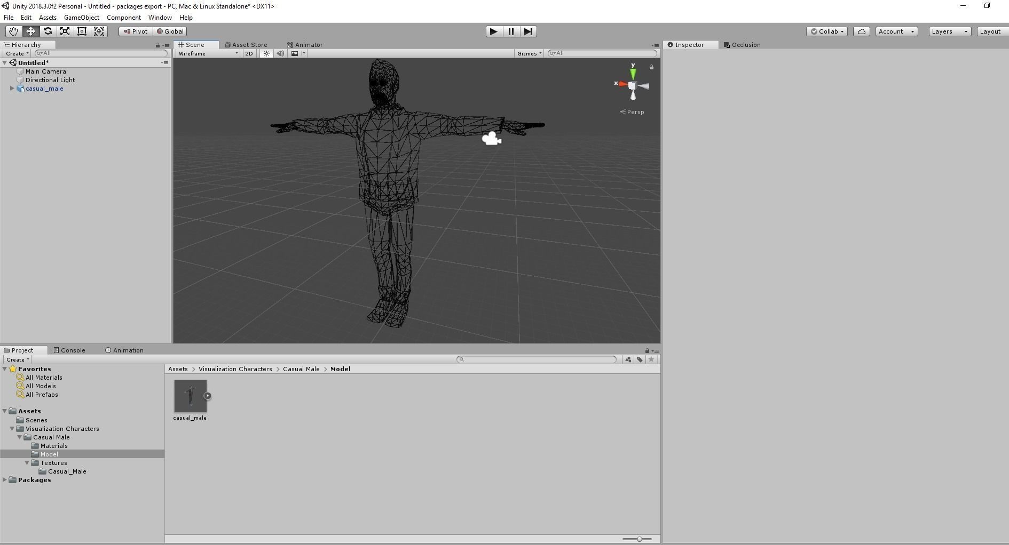Select the Rotate tool
Viewport: 1009px width, 545px height.
48,31
